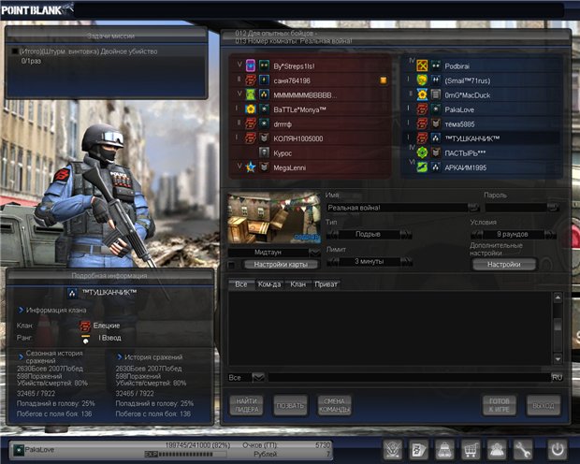Expand the chat channel dropdown labeled Все
The image size is (580, 464).
258,377
